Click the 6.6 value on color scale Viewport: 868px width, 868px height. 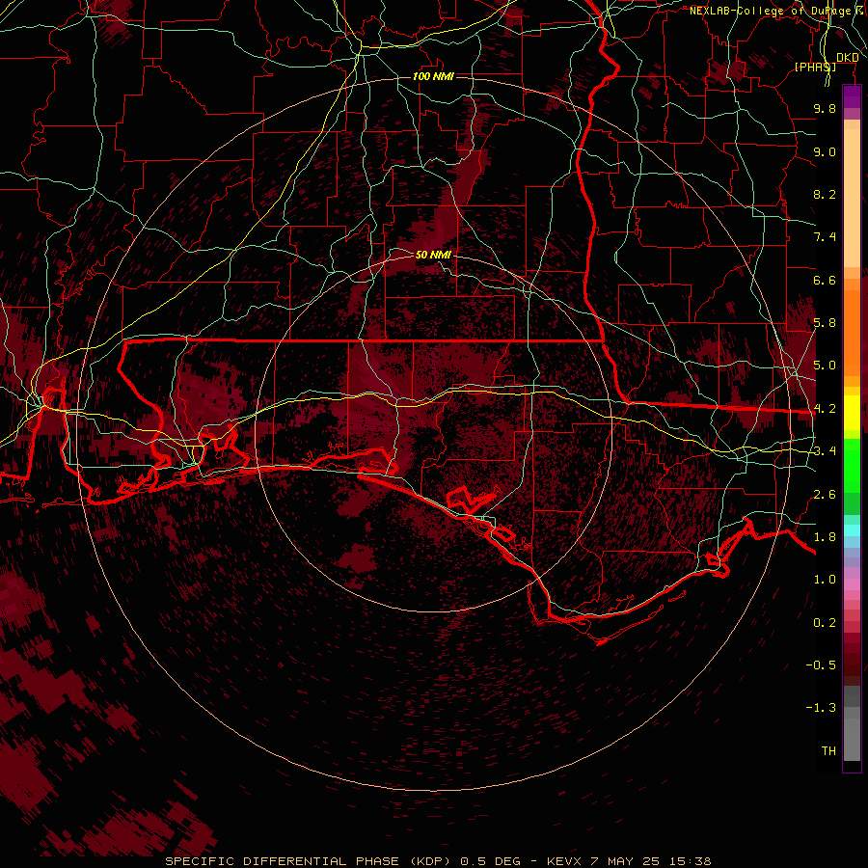pos(825,280)
